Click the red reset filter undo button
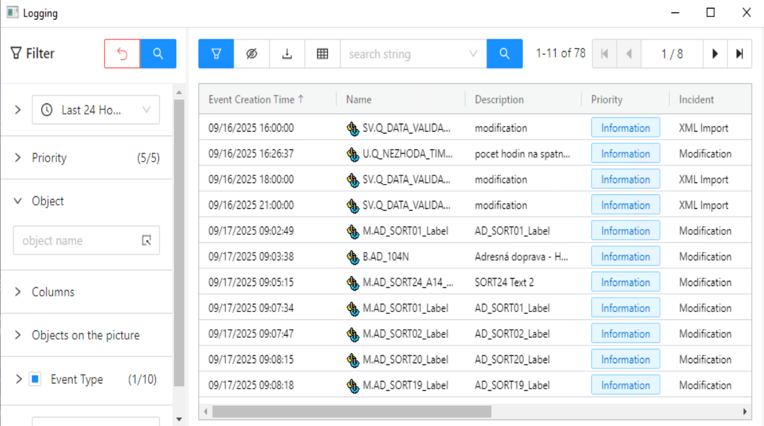This screenshot has width=764, height=426. 122,54
